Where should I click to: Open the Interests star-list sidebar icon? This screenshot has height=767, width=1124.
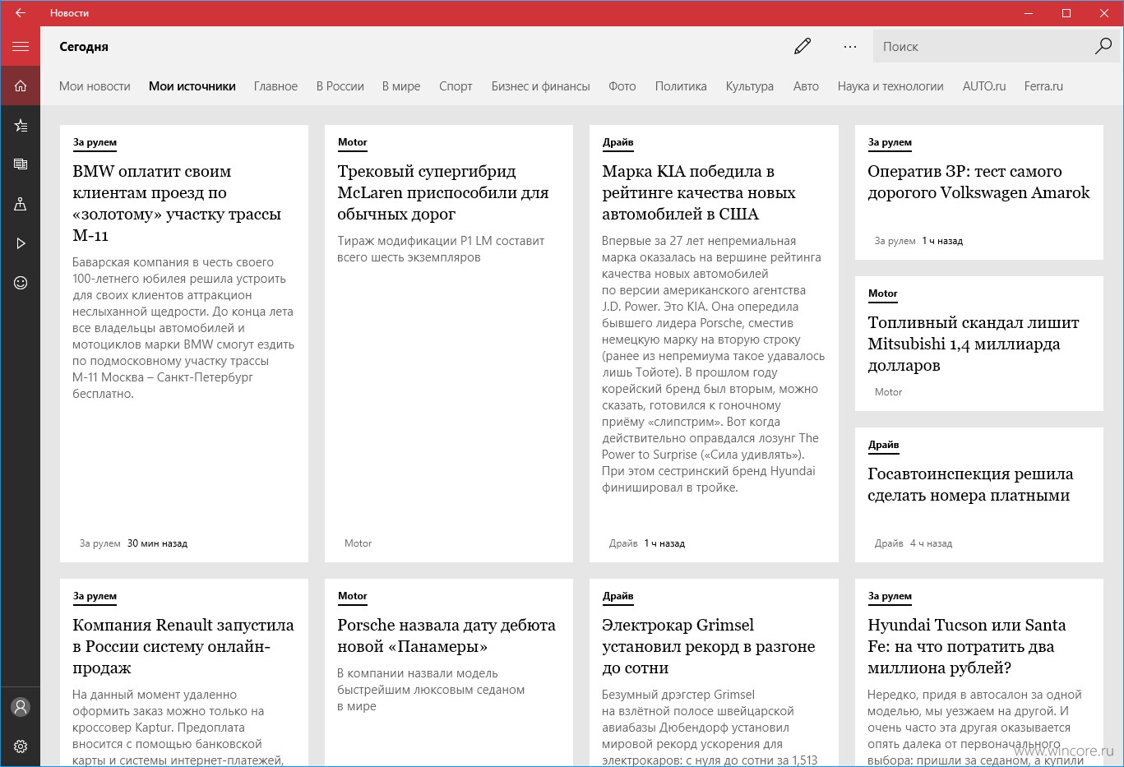pos(21,126)
